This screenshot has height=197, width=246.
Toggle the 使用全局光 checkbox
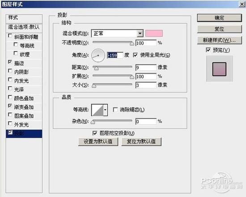point(135,55)
